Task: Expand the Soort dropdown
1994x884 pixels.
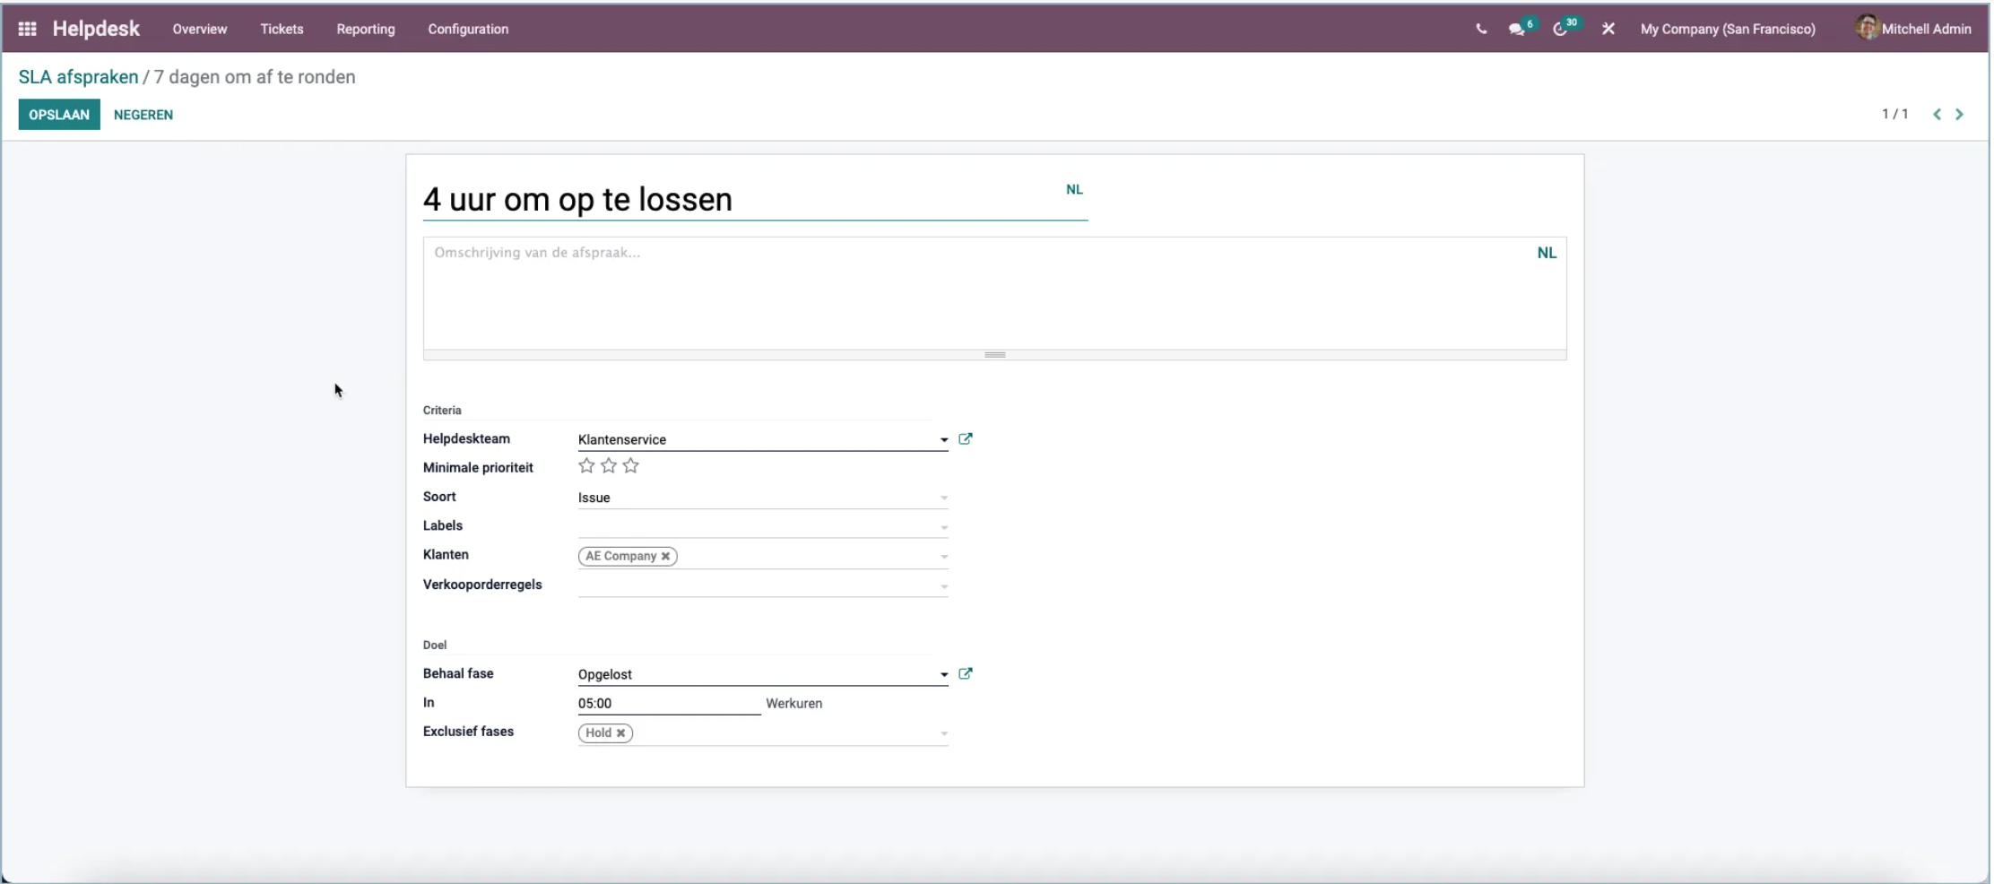Action: pyautogui.click(x=942, y=498)
